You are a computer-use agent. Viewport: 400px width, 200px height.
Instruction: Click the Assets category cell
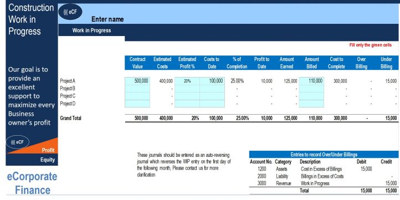click(281, 169)
